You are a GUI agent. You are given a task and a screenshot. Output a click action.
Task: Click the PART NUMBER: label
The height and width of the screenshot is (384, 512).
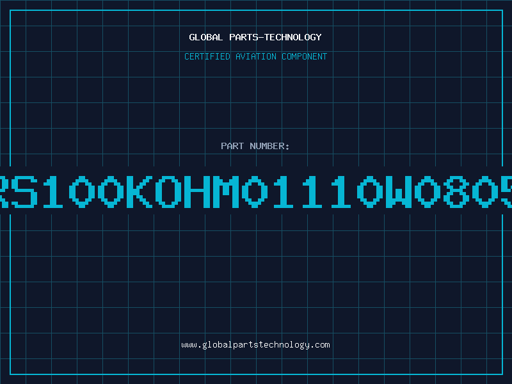255,146
